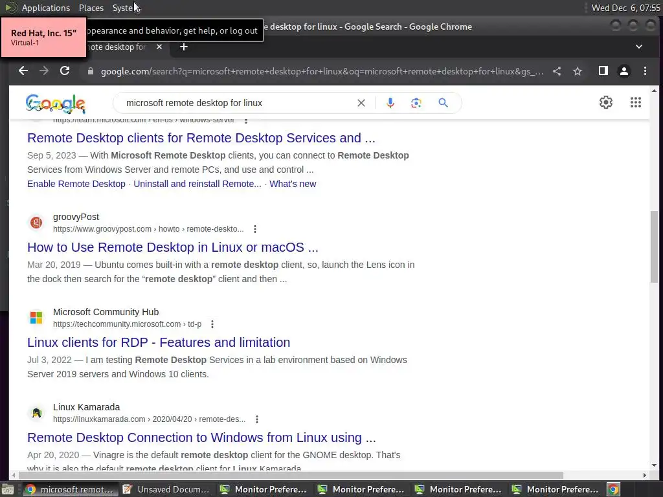Clear the search query with the X
This screenshot has height=497, width=663.
pyautogui.click(x=361, y=103)
